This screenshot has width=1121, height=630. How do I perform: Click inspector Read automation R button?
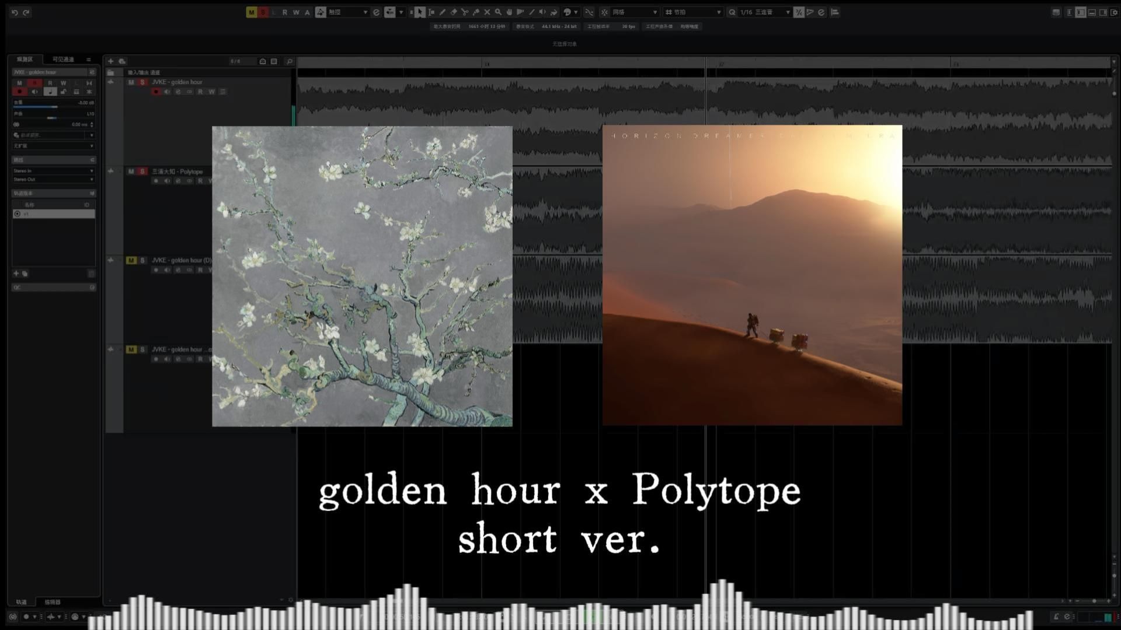[x=50, y=83]
